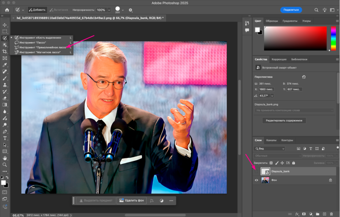
Task: Click the rainbow hue strip in Цвет panel
Action: [333, 38]
